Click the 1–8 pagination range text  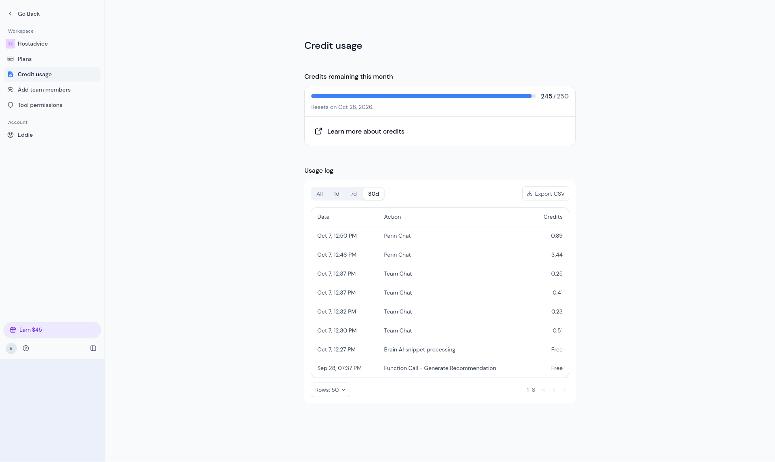pyautogui.click(x=531, y=390)
